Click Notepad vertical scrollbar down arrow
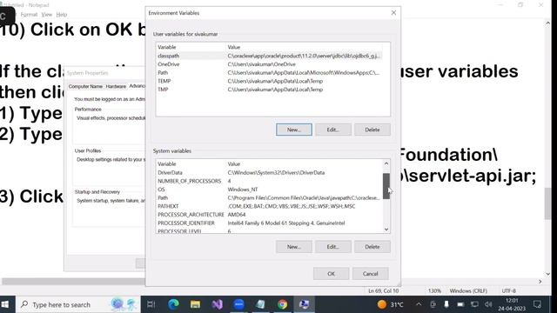Screen dimensions: 557x313 pyautogui.click(x=547, y=274)
